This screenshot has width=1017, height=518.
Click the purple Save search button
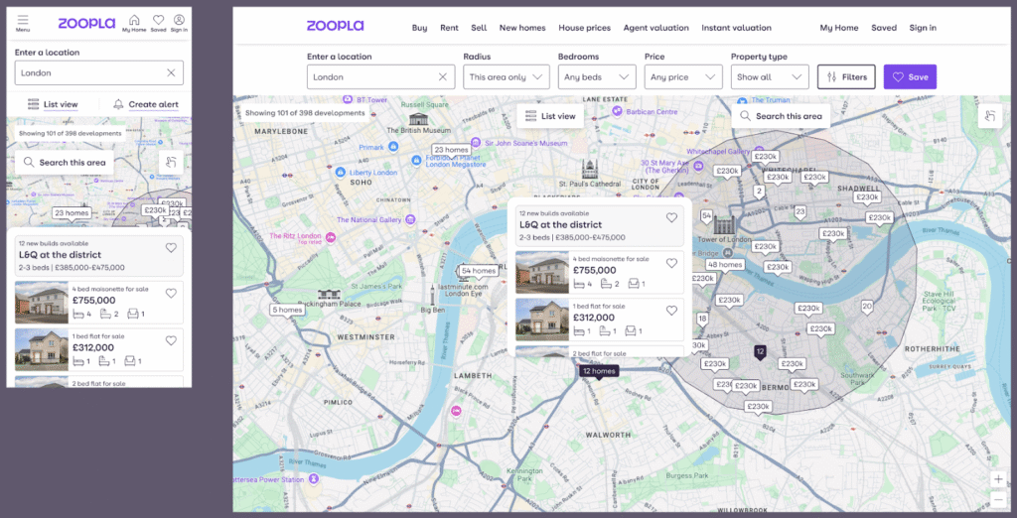pyautogui.click(x=910, y=76)
